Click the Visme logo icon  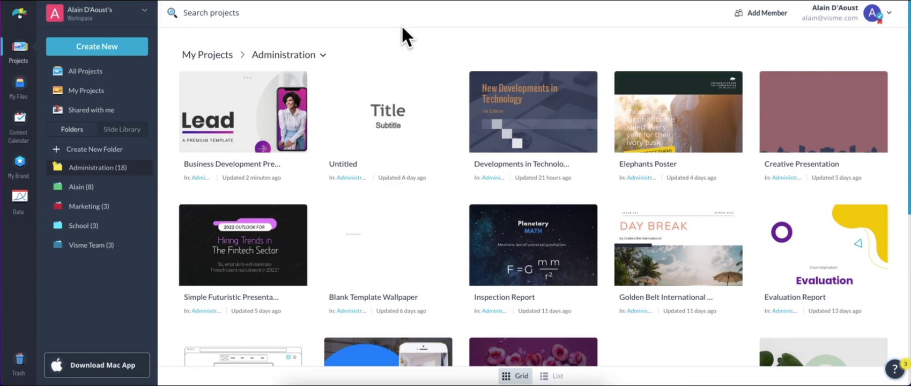click(x=19, y=14)
